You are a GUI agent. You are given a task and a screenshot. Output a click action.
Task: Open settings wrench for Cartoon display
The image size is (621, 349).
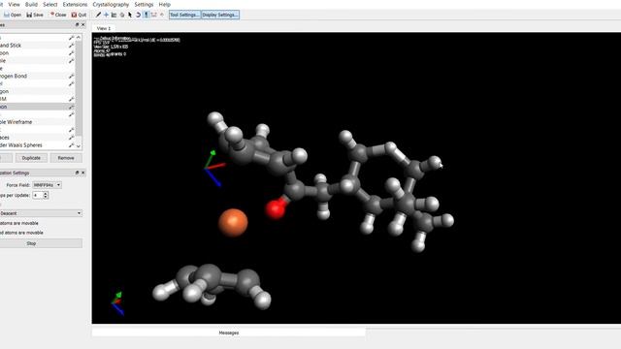click(71, 53)
